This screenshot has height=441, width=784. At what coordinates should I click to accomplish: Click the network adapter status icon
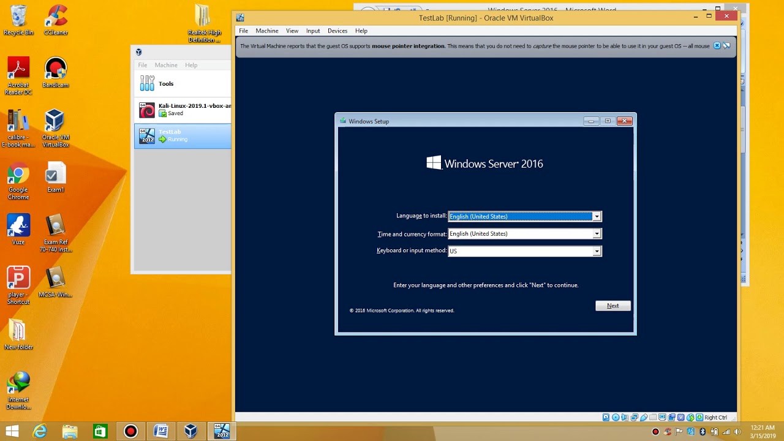click(x=634, y=417)
